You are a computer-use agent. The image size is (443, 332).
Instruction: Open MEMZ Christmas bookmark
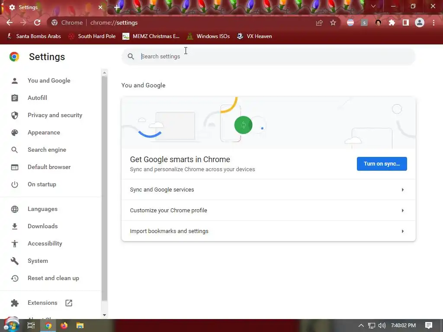151,36
